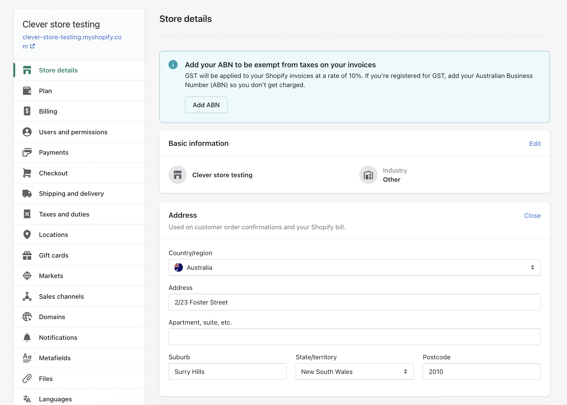The image size is (567, 405).
Task: Click the Files paperclip icon
Action: pos(27,379)
